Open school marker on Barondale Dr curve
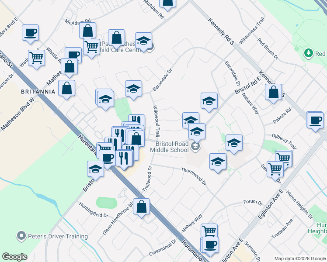 click(x=133, y=90)
